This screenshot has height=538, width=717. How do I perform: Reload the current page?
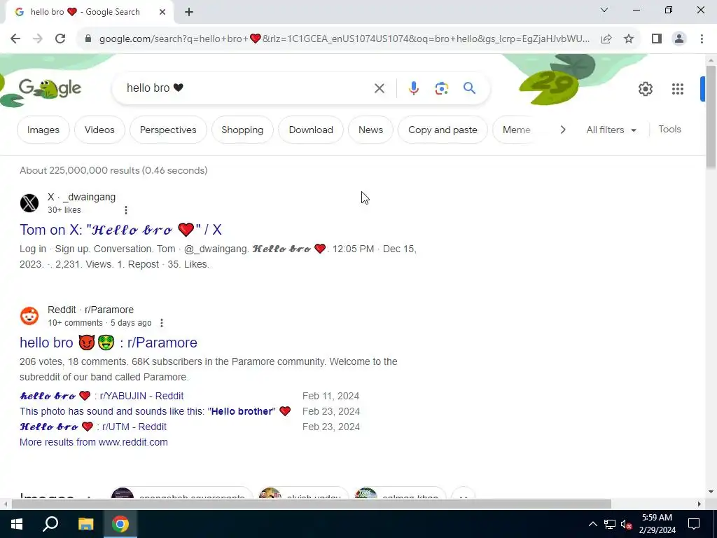[60, 39]
